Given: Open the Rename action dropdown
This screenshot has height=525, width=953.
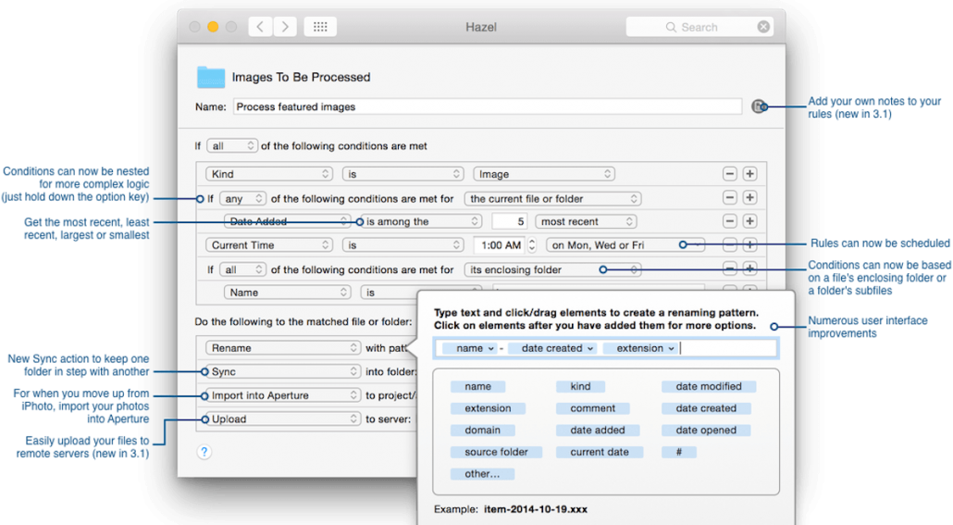Looking at the screenshot, I should click(x=283, y=348).
